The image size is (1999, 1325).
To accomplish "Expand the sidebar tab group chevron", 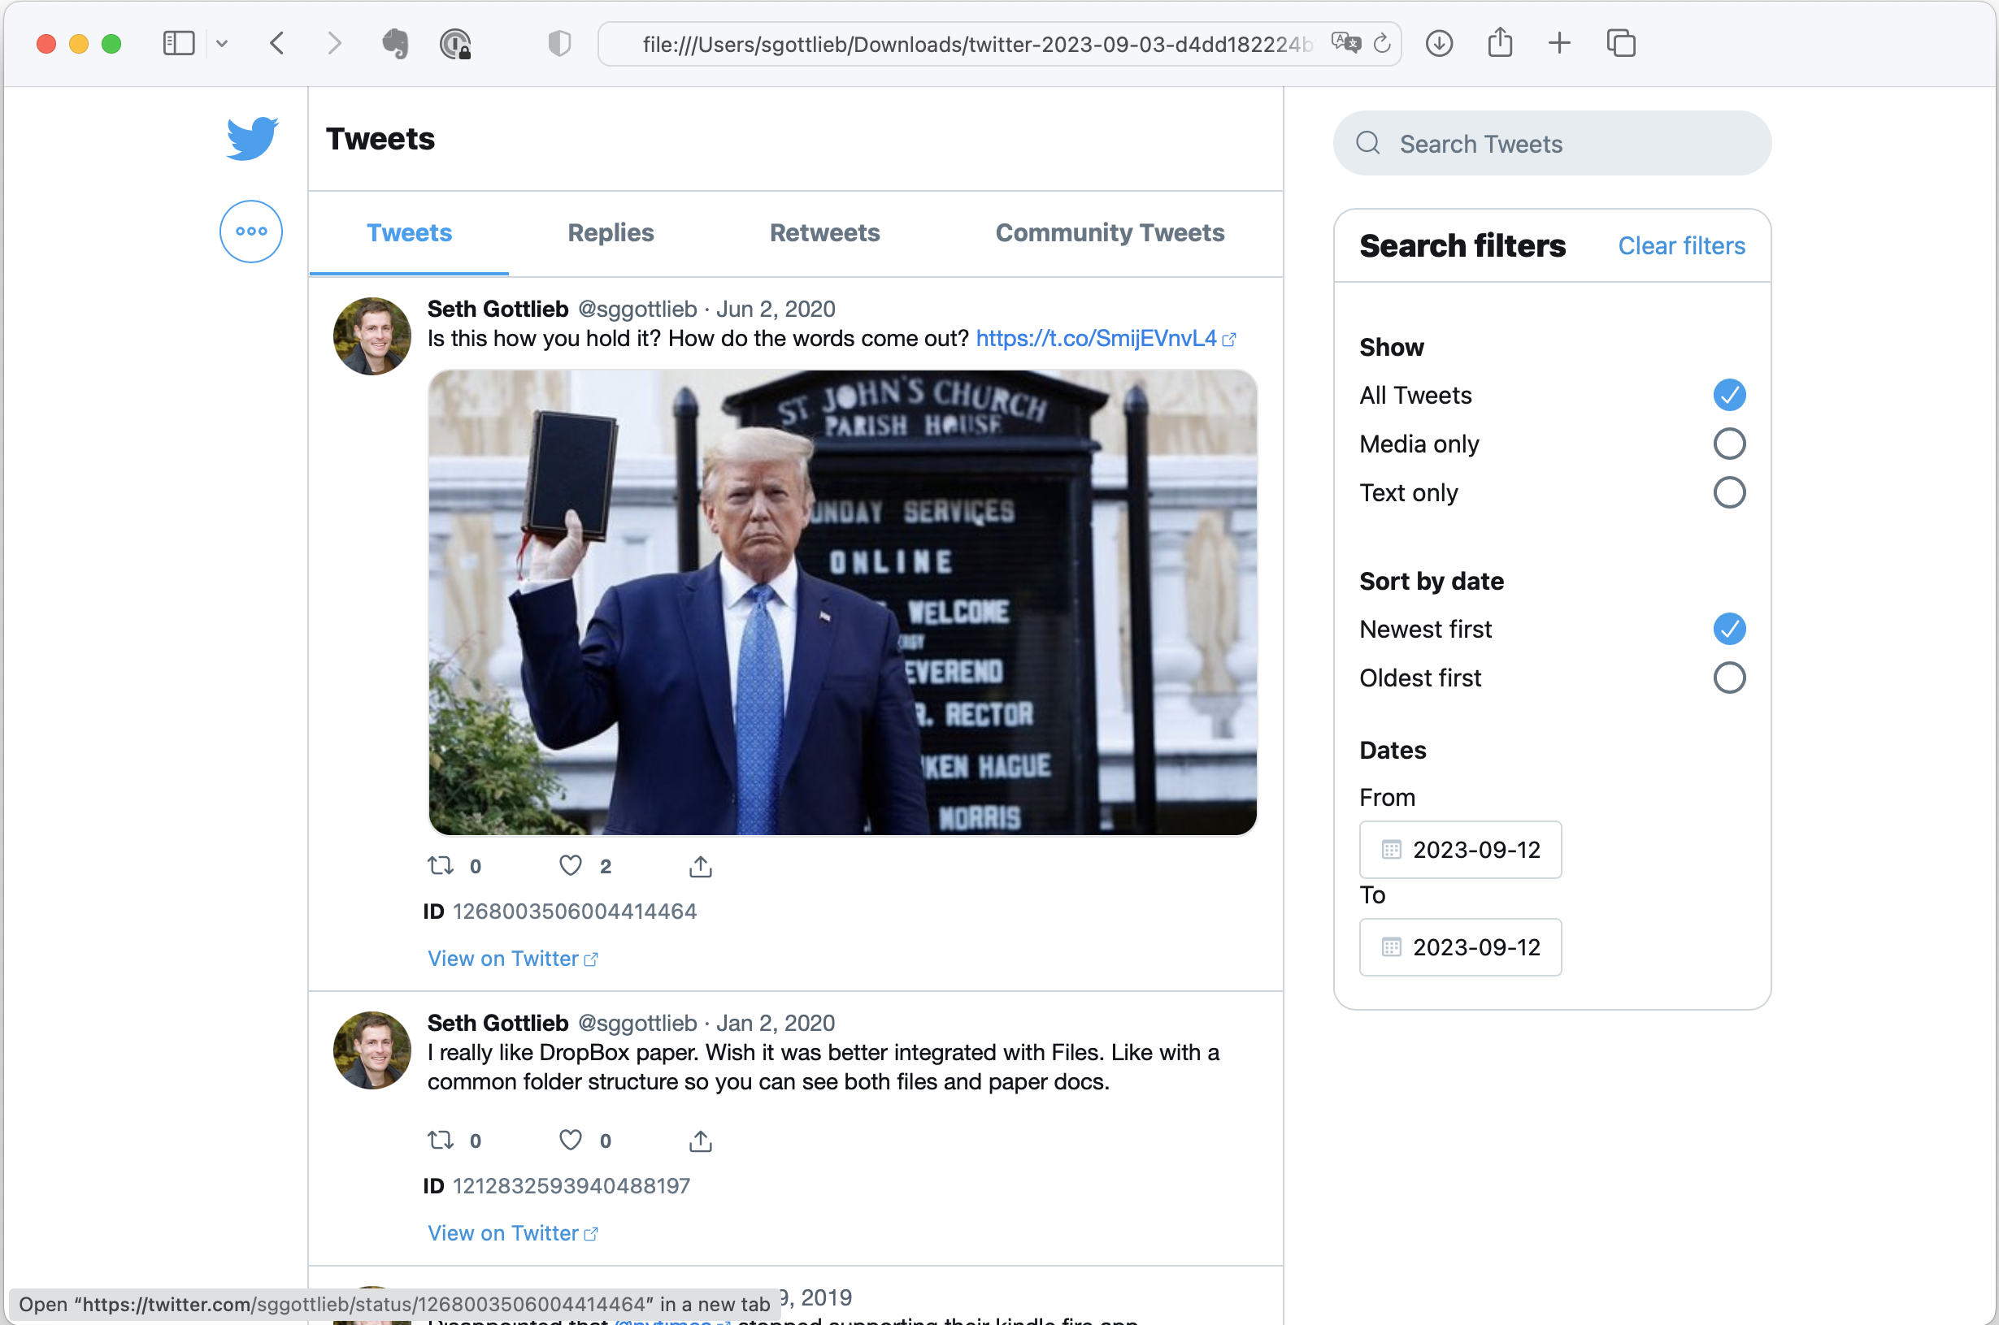I will click(222, 43).
